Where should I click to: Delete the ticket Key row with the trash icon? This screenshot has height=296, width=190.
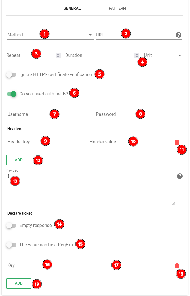[177, 266]
